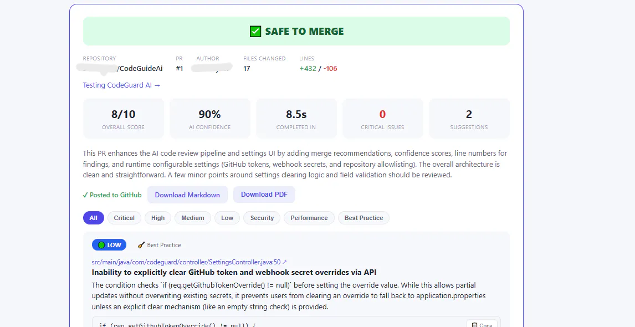This screenshot has height=327, width=635.
Task: Show only Security findings
Action: (x=262, y=218)
